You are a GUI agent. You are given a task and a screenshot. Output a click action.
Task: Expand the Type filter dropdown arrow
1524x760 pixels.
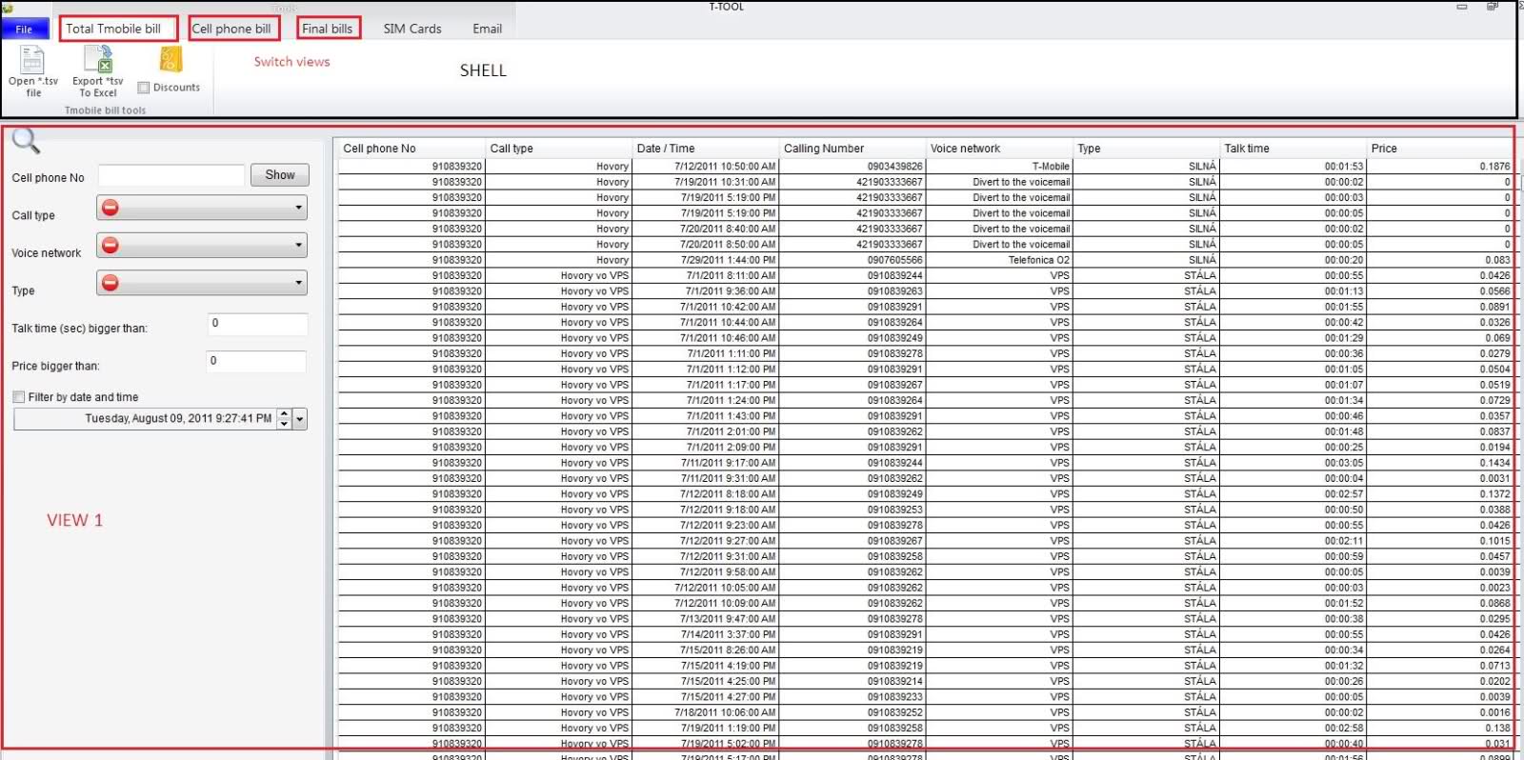(298, 283)
